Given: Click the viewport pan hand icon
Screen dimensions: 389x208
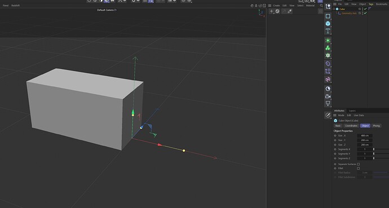Looking at the screenshot, I should point(252,6).
